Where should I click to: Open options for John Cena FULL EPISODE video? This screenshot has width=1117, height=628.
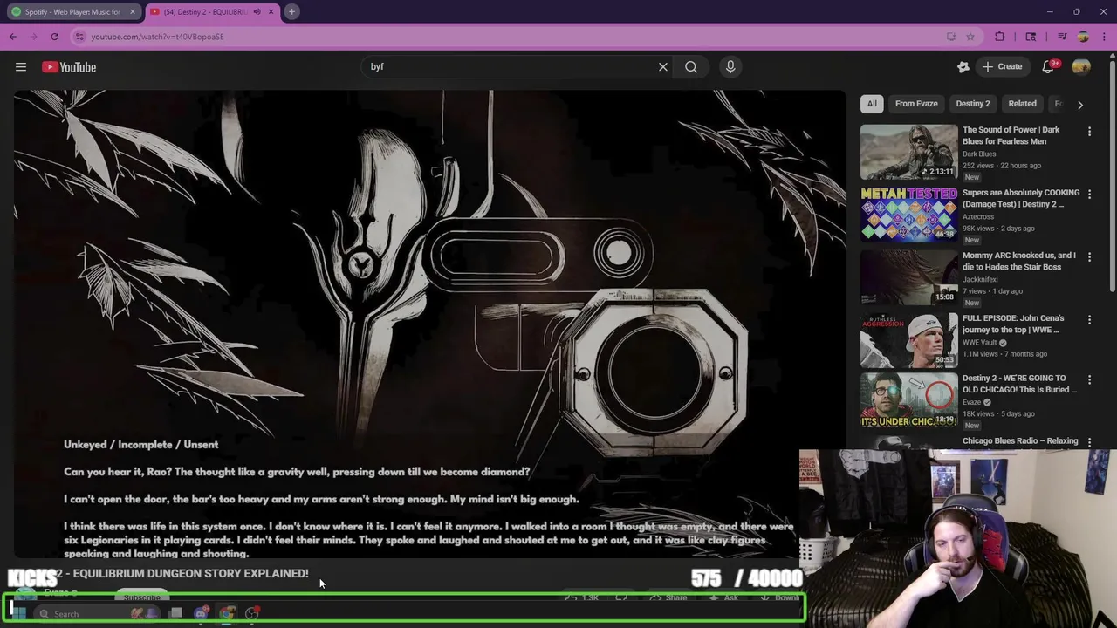[1089, 320]
